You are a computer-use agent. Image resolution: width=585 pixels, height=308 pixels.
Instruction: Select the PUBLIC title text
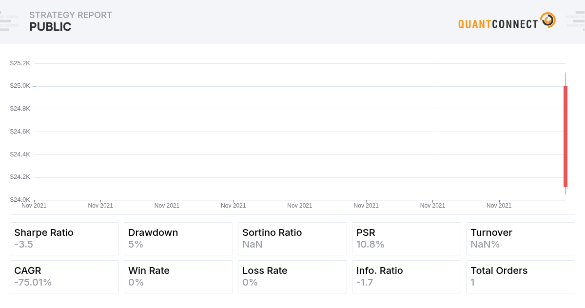pos(50,27)
